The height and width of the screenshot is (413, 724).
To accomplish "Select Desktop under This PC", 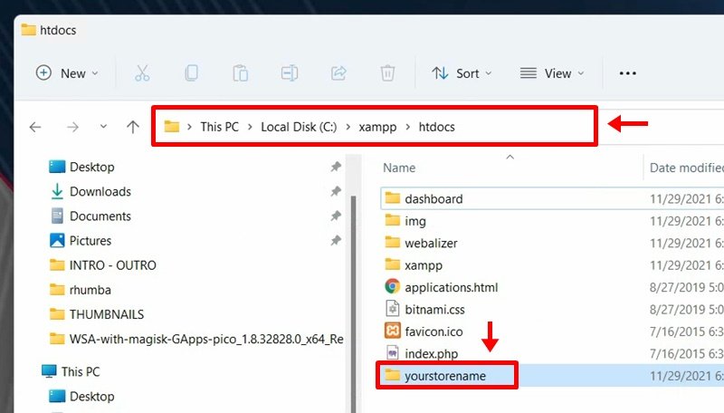I will [x=92, y=396].
